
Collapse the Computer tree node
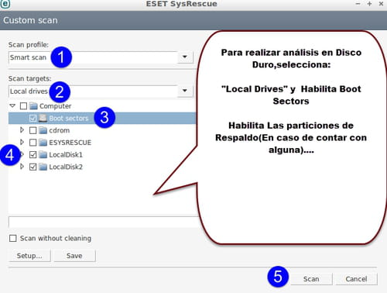coord(12,105)
